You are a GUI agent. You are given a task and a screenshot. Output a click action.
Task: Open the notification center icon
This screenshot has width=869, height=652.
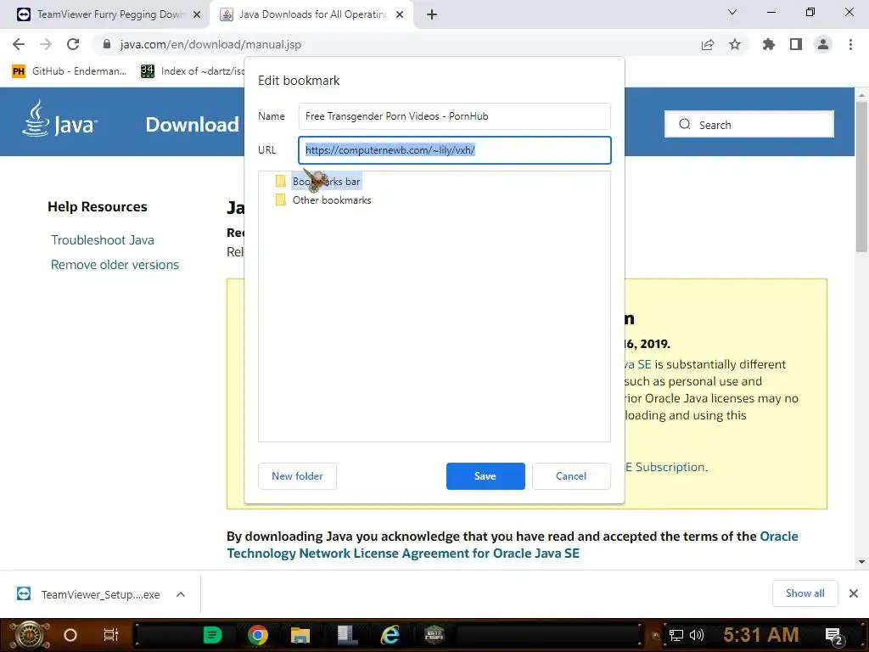pyautogui.click(x=834, y=636)
